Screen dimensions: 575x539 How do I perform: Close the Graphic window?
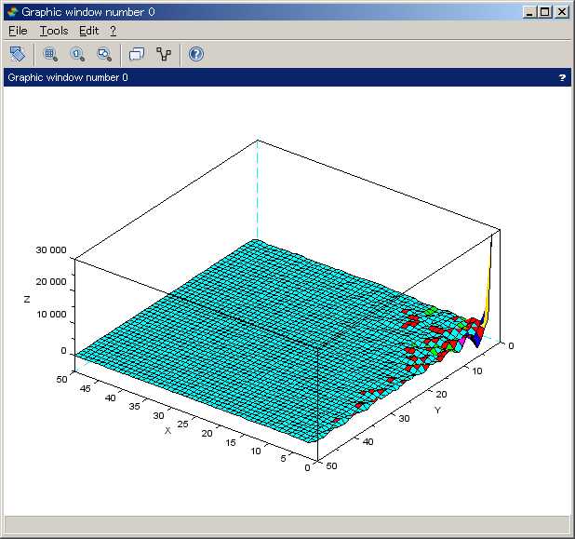[x=562, y=12]
